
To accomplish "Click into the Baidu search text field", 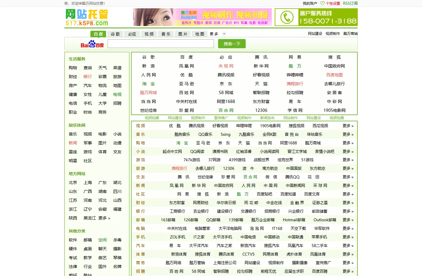I will pyautogui.click(x=161, y=44).
